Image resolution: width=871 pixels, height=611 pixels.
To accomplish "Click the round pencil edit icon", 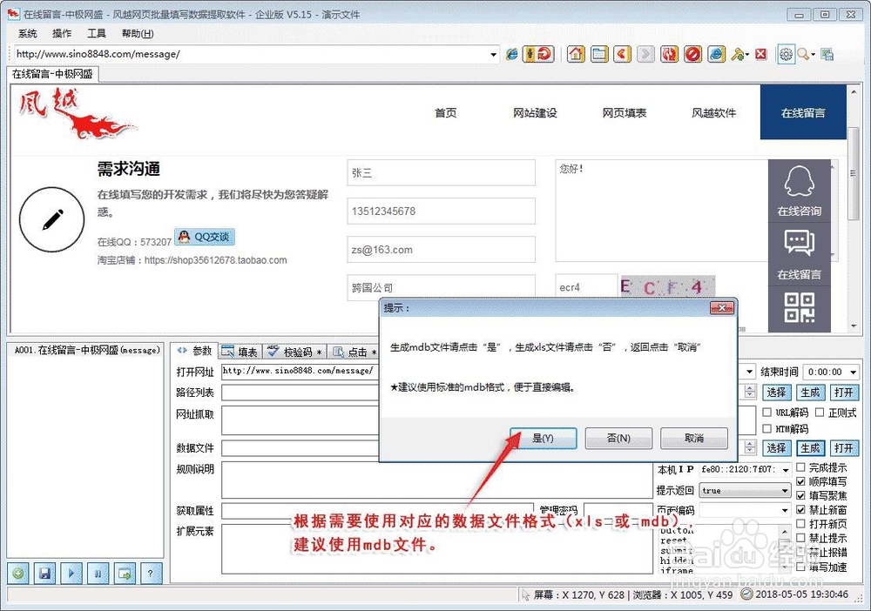I will [x=51, y=219].
